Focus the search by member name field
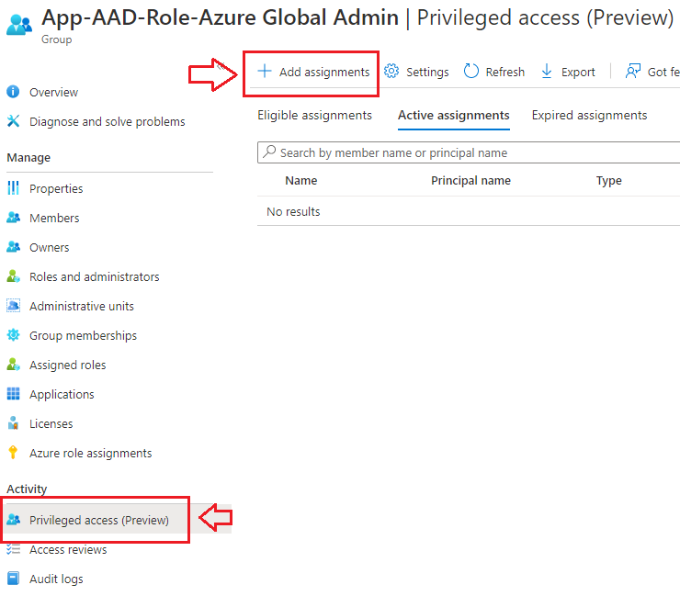Viewport: 680px width, 596px height. pyautogui.click(x=469, y=152)
